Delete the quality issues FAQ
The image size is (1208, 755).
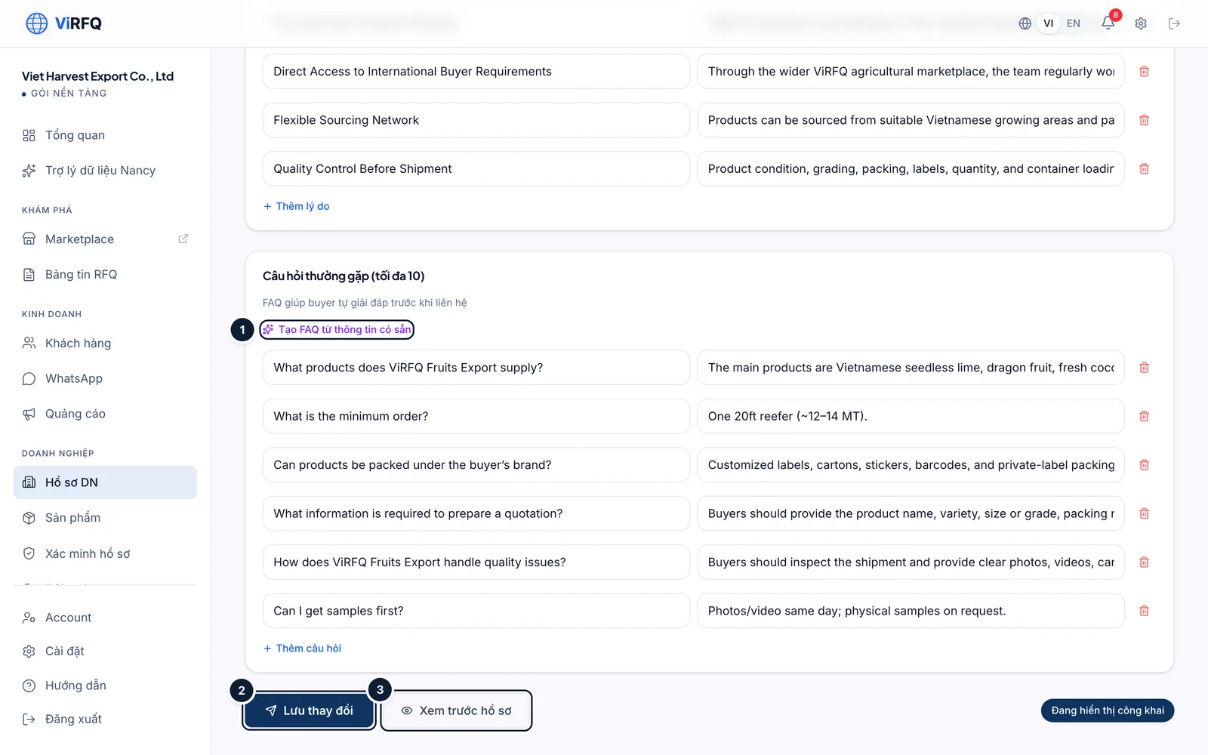(1144, 562)
